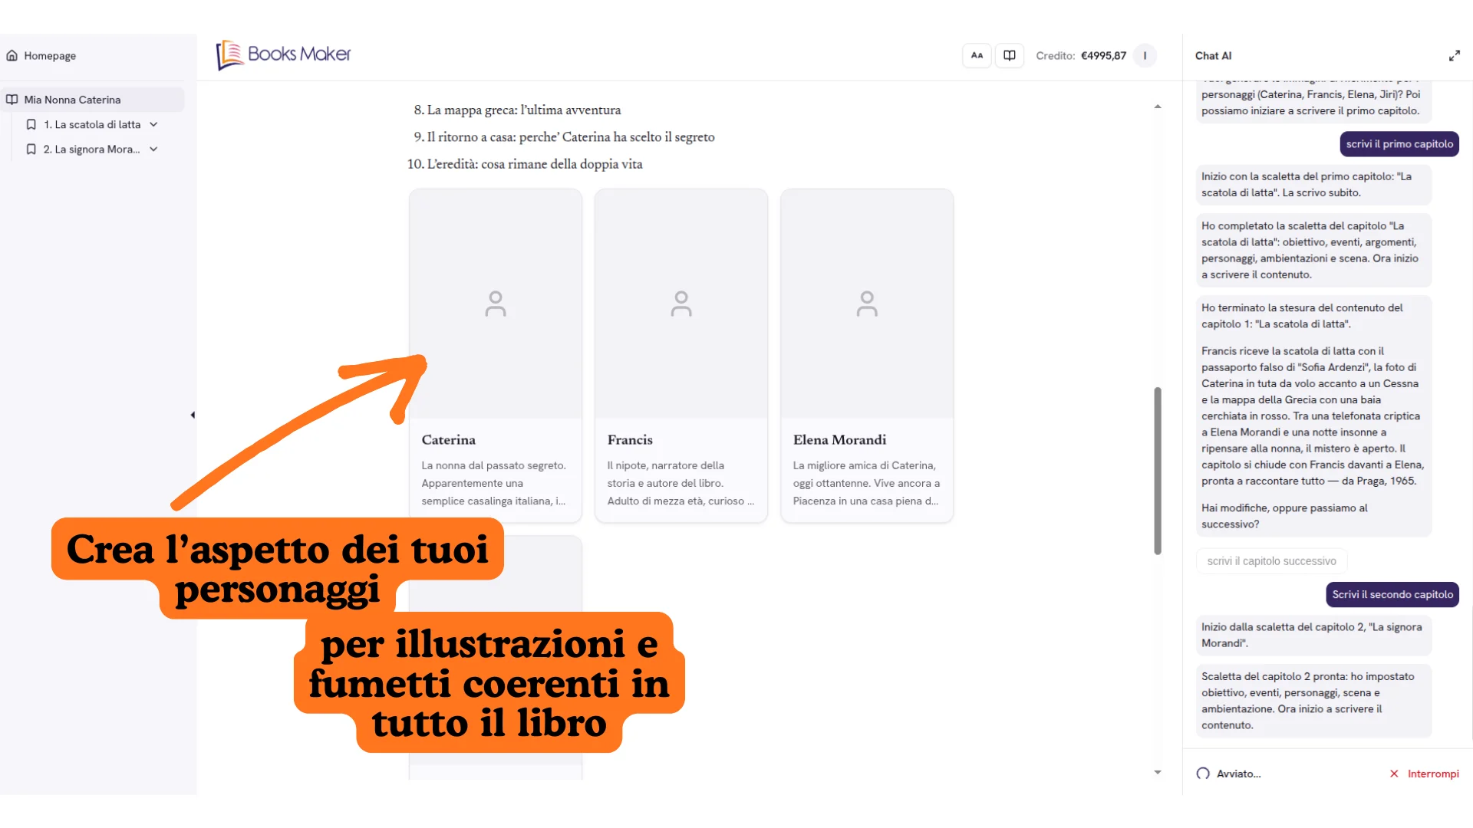The image size is (1473, 828).
Task: Open chapter 1. La scatola di latta
Action: click(x=92, y=124)
